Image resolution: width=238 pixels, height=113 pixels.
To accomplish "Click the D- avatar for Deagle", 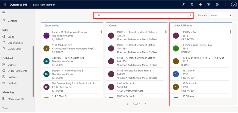I will [46, 74].
